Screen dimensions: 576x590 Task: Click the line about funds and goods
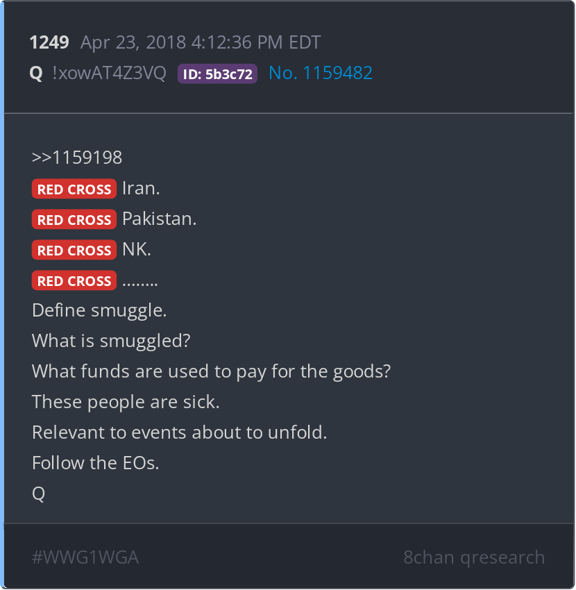(x=212, y=372)
